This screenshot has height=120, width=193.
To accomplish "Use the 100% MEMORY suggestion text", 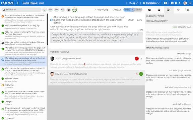I will click(x=167, y=40).
